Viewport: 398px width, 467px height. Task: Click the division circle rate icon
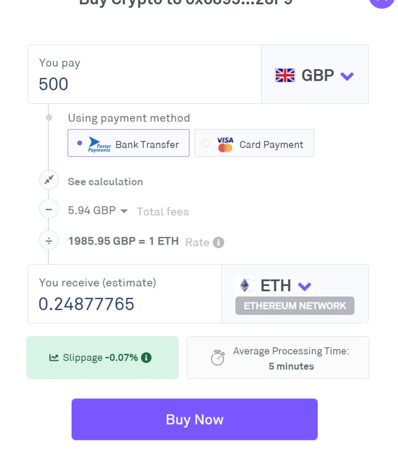point(49,240)
